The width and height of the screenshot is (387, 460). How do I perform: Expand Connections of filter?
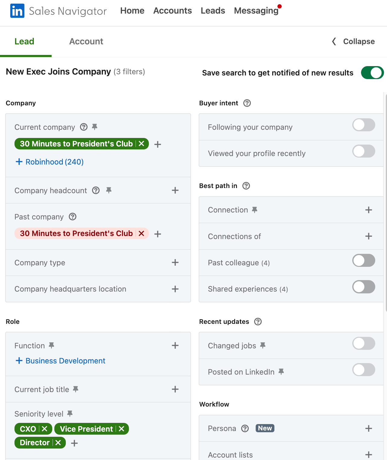[369, 236]
